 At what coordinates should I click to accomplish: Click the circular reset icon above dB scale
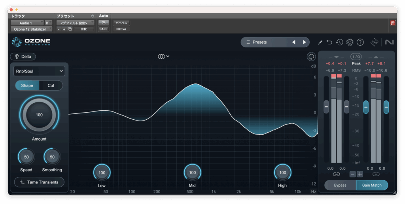pyautogui.click(x=311, y=57)
